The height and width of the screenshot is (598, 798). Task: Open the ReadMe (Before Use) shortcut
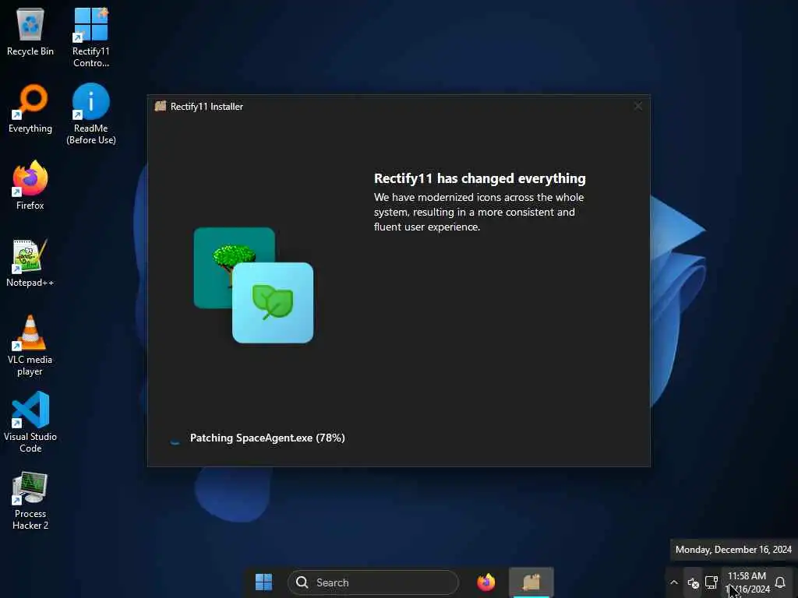click(90, 114)
